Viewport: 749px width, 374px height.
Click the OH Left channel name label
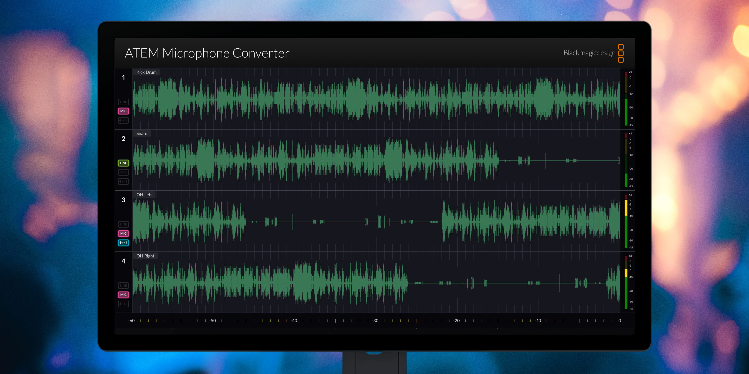click(x=145, y=195)
